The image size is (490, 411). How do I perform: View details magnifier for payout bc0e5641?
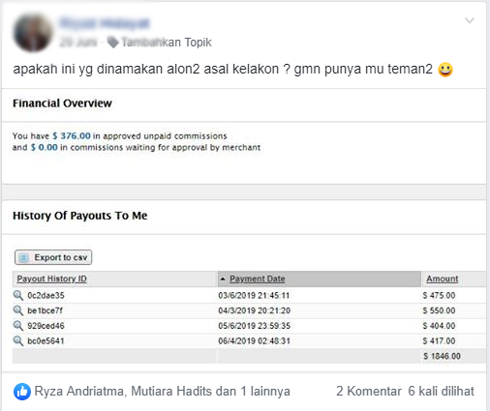(18, 340)
